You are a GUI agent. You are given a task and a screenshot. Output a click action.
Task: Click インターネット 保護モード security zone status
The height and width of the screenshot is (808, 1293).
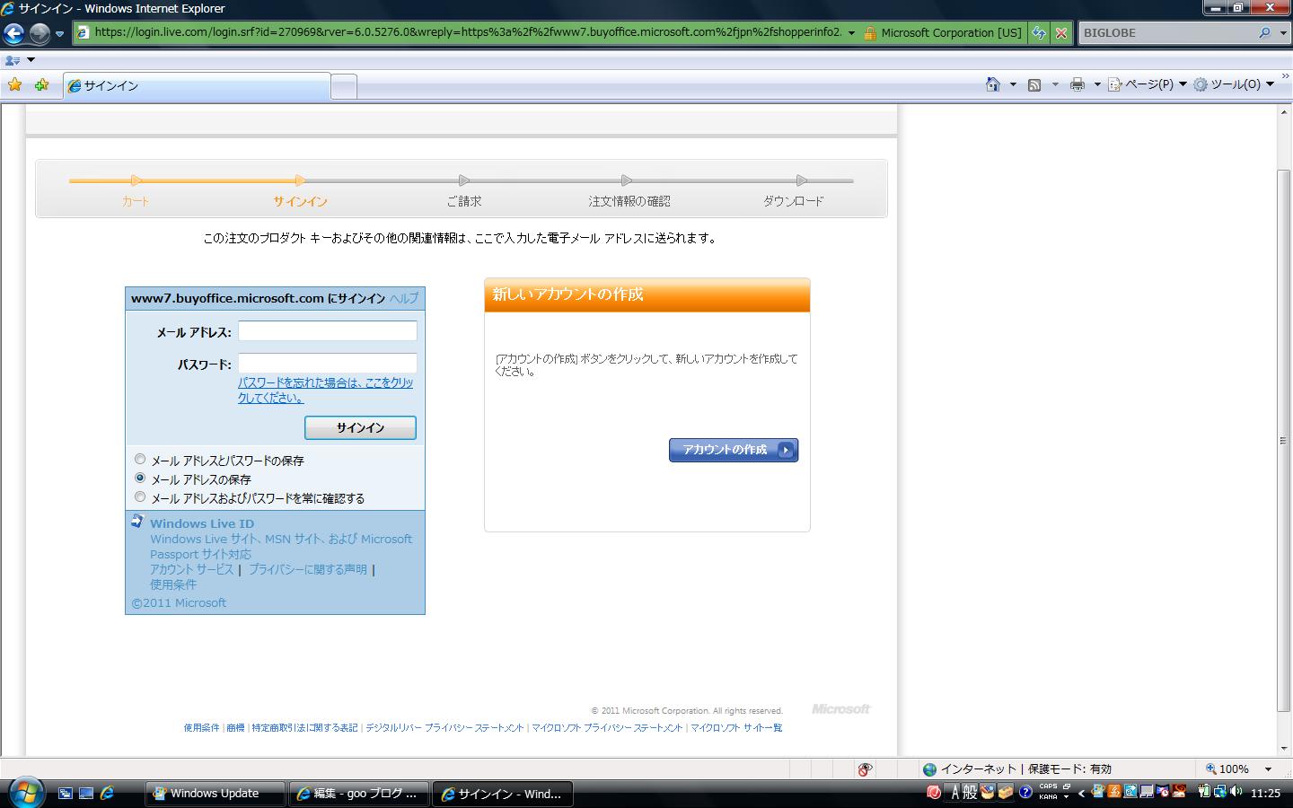(x=1017, y=769)
